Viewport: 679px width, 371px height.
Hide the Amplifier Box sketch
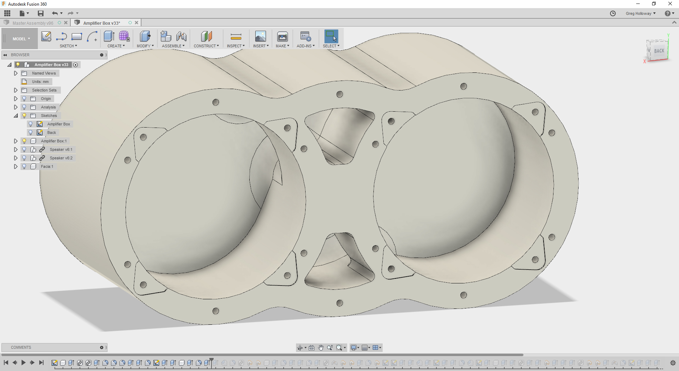30,124
